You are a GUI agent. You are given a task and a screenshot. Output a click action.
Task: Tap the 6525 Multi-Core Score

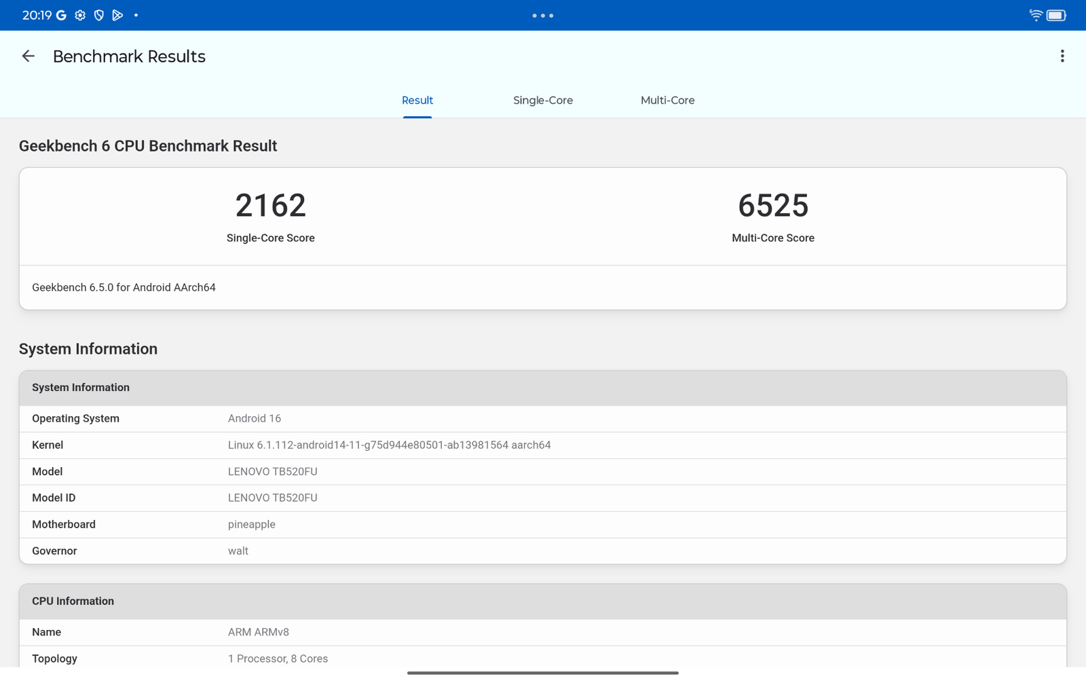coord(772,206)
